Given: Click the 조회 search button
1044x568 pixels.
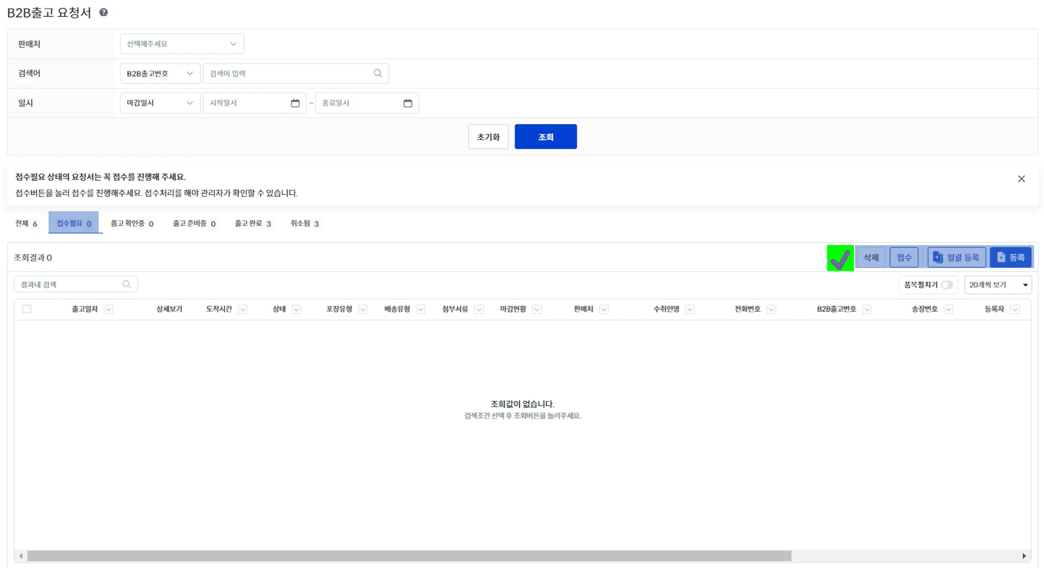Looking at the screenshot, I should pos(545,137).
